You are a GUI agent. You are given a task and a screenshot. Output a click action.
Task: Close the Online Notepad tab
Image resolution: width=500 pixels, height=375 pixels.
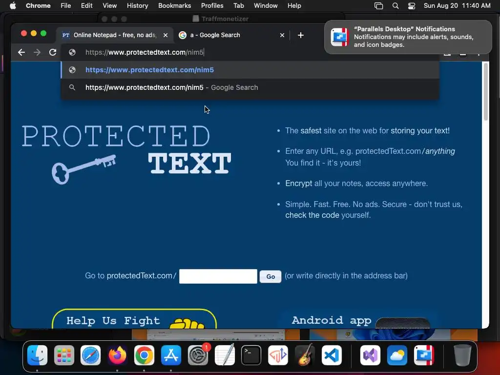tap(166, 35)
